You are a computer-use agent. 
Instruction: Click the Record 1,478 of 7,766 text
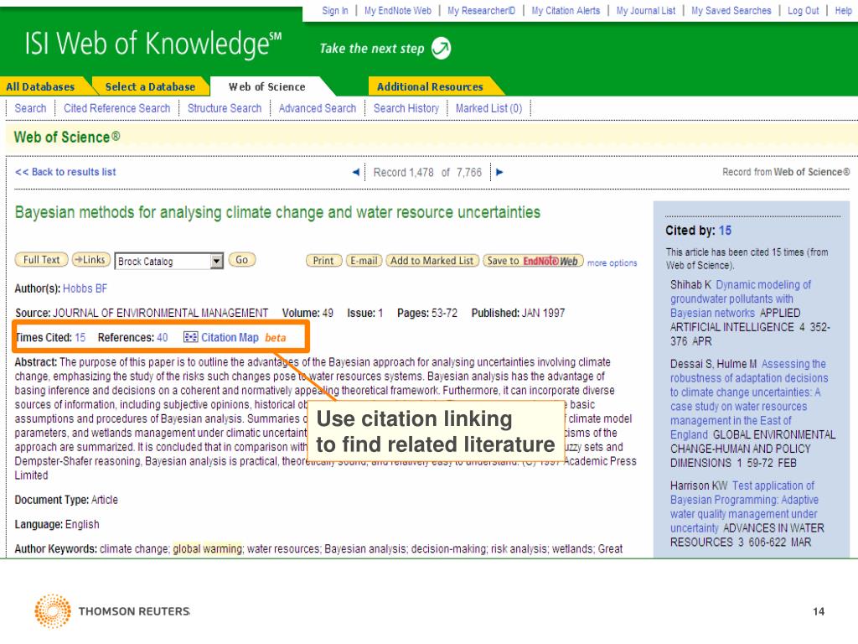pos(427,173)
